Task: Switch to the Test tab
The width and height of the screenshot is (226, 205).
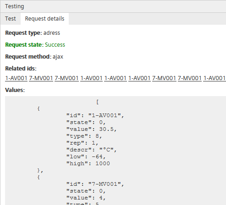Action: (11, 19)
